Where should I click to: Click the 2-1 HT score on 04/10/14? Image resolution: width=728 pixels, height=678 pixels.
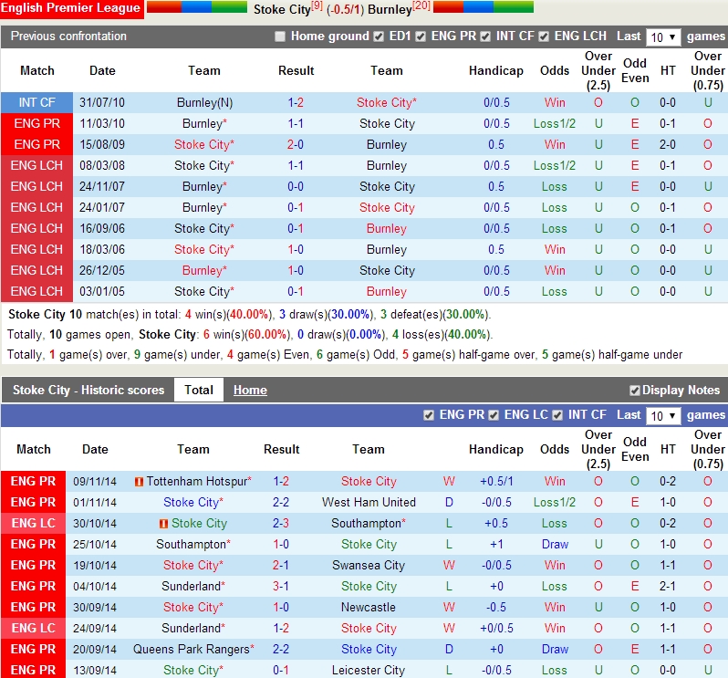click(x=668, y=586)
